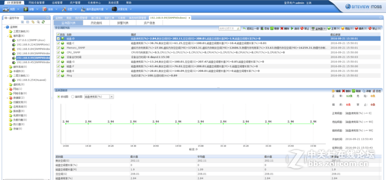Switch to the 资产信息 tab
Image resolution: width=386 pixels, height=180 pixels.
pos(149,23)
